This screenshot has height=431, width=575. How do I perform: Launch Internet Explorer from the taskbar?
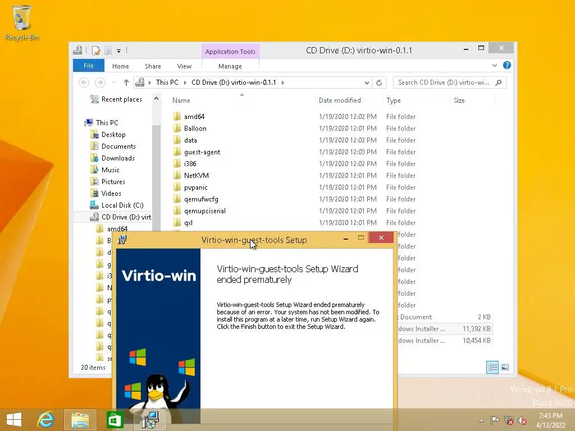click(x=46, y=420)
